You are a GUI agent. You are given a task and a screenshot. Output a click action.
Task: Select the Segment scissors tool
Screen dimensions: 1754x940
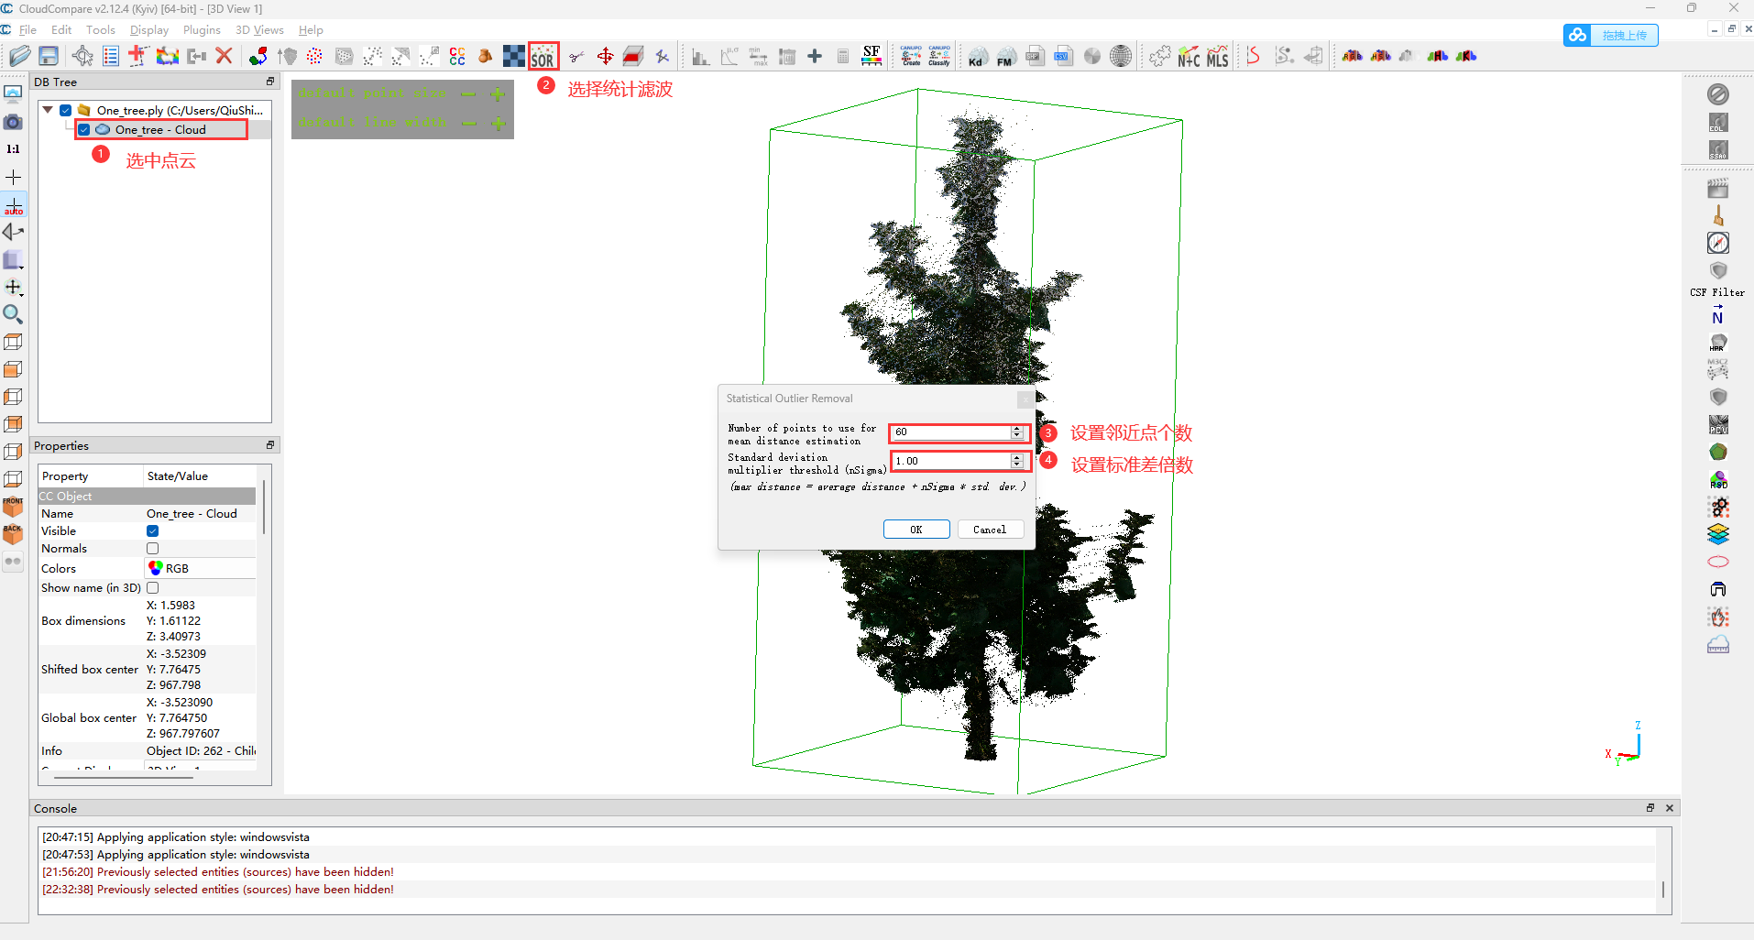click(x=576, y=56)
